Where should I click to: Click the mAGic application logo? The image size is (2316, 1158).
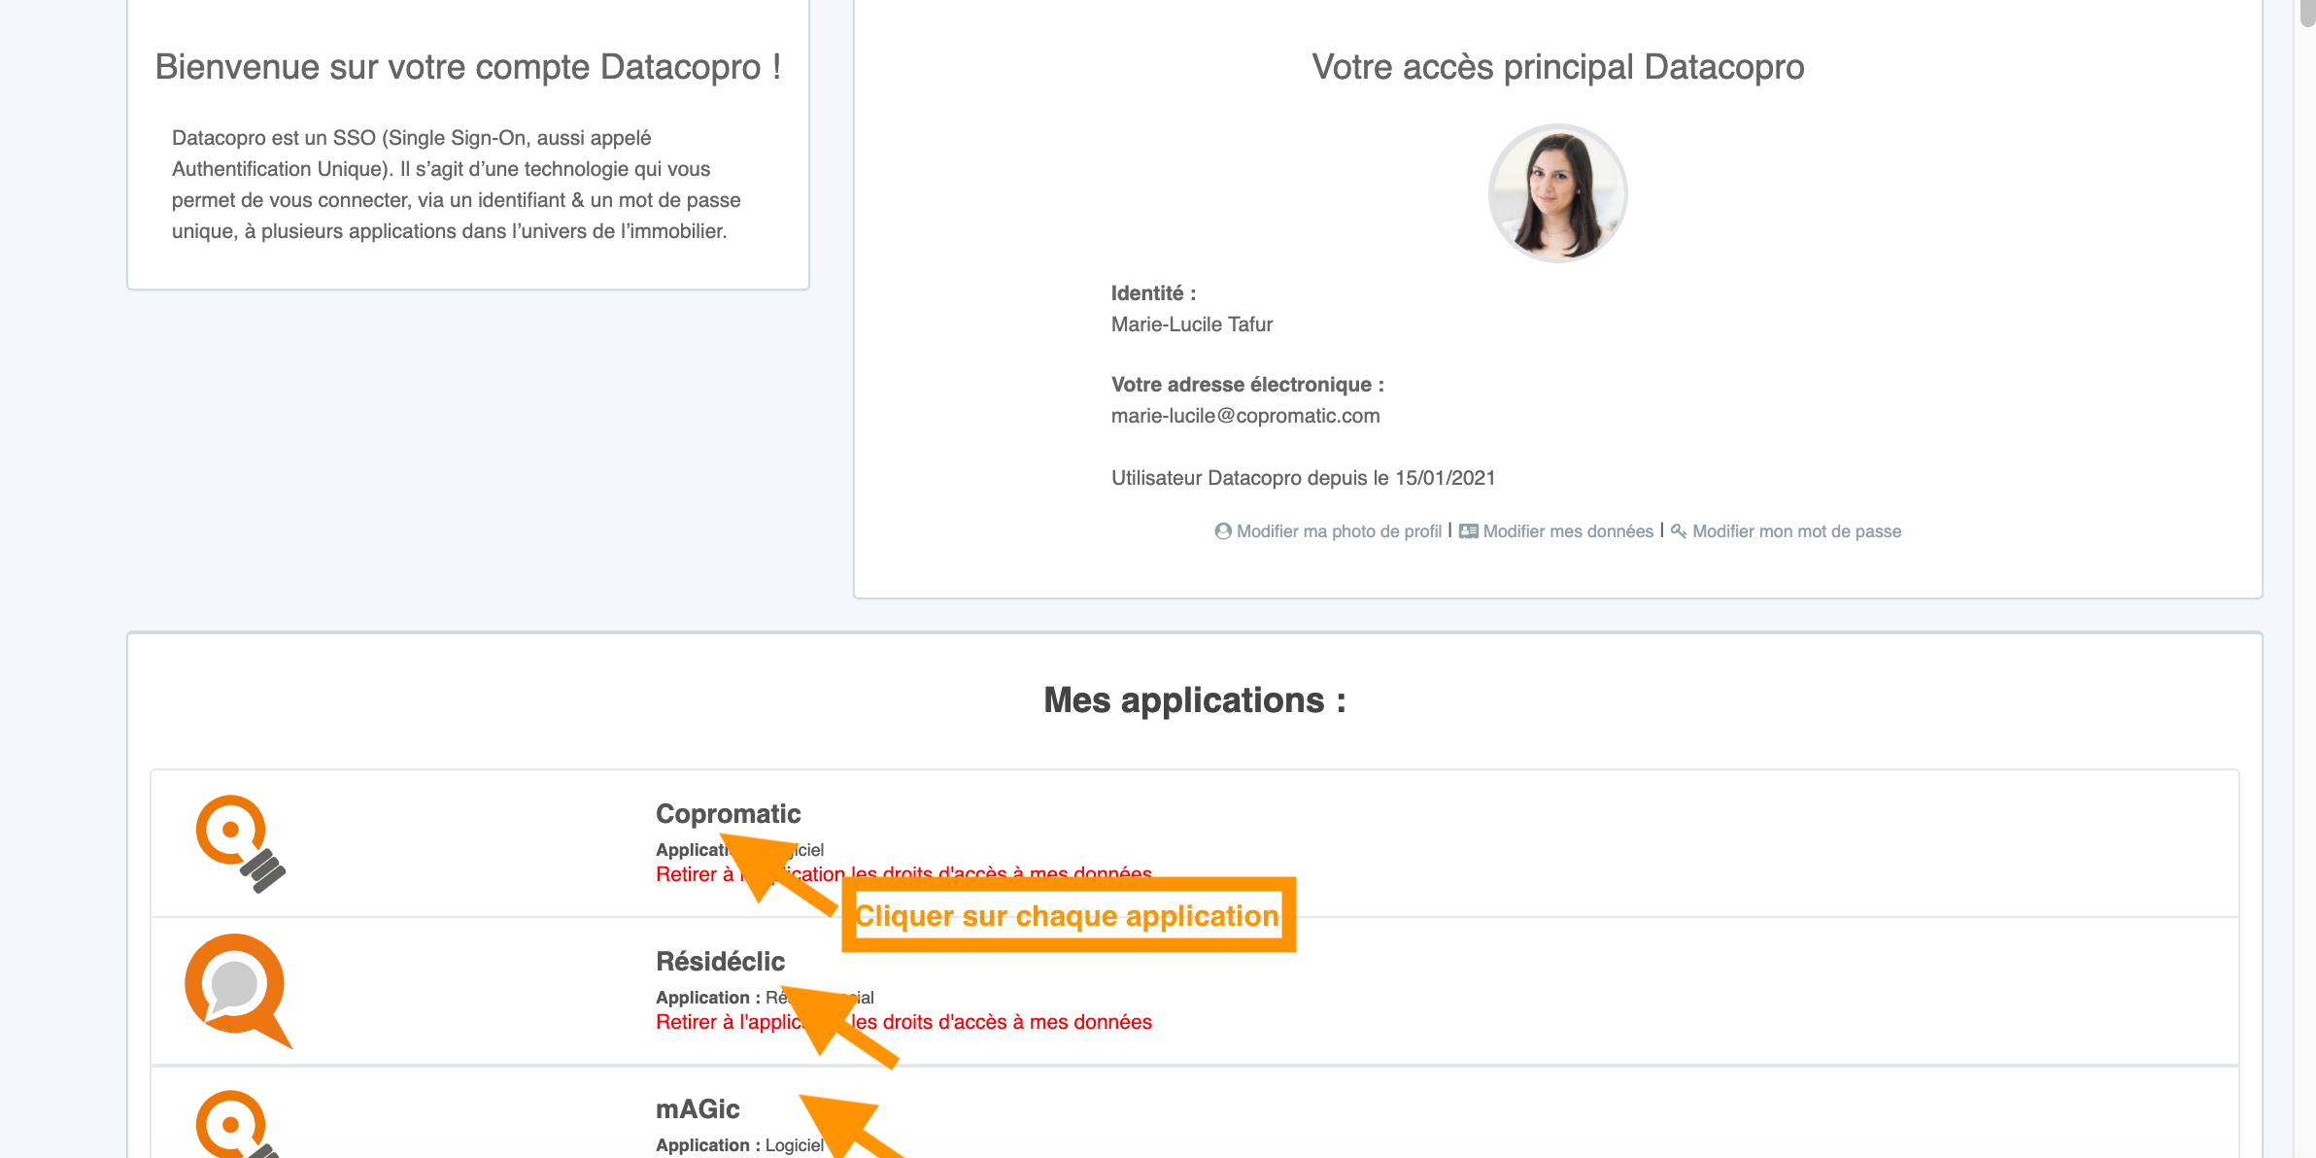[238, 1124]
